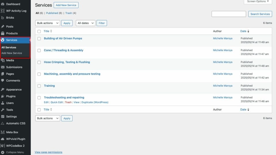Click the Tools wrench icon
276x155 pixels.
click(3, 110)
